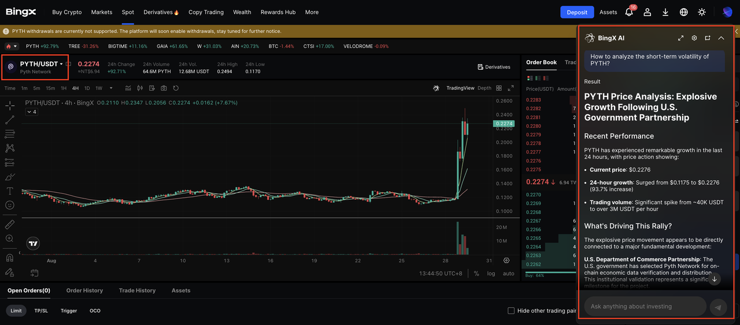Open BingX AI panel settings hexagon icon
Image resolution: width=740 pixels, height=325 pixels.
pyautogui.click(x=694, y=38)
